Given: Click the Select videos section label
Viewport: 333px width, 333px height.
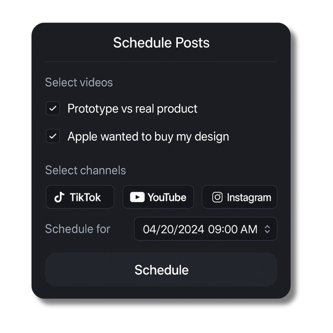Looking at the screenshot, I should 79,82.
